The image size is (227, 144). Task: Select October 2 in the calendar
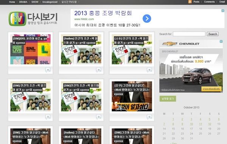(x=182, y=119)
